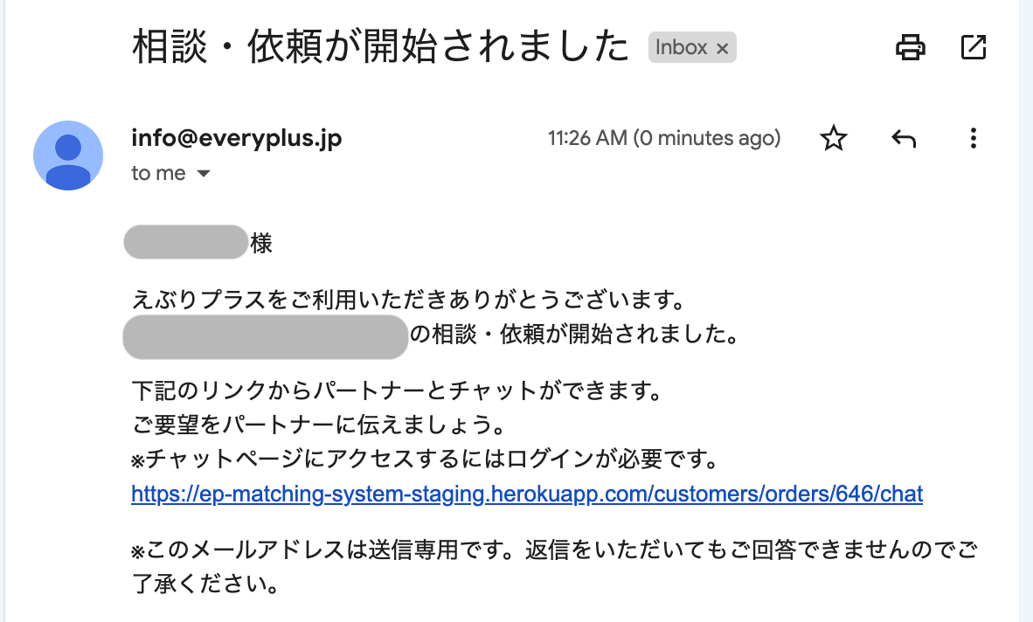Click the えぶりプラスをご利用 greeting line
Viewport: 1033px width, 622px height.
click(409, 301)
